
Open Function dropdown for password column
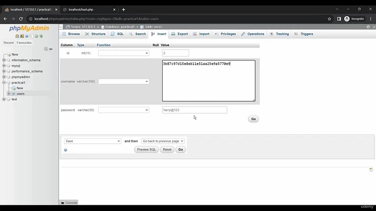point(124,110)
